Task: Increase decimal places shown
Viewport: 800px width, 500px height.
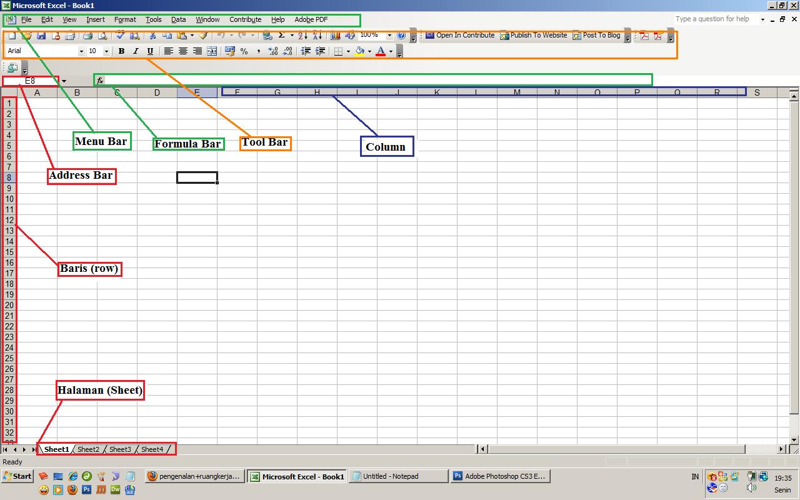Action: (x=272, y=51)
